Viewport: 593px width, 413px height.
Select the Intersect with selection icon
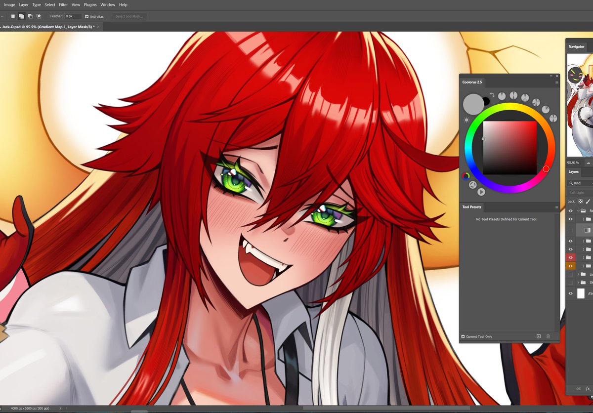(x=39, y=16)
